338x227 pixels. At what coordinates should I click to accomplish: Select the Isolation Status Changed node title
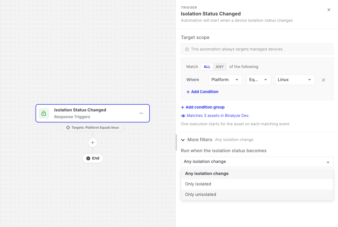[x=80, y=110]
